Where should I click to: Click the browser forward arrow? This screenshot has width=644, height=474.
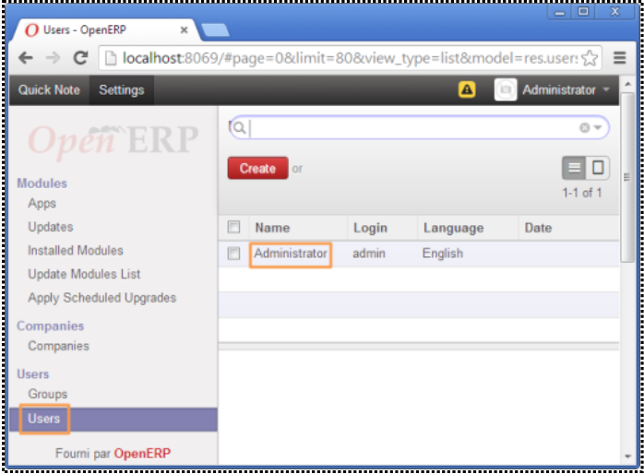click(53, 58)
